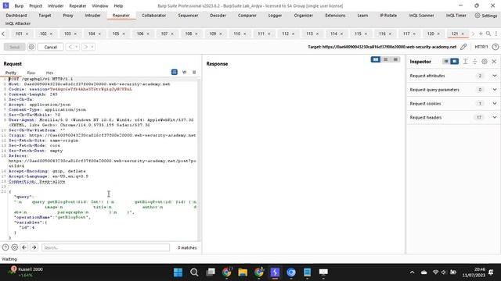Toggle message wrap icon in Request panel
501x281 pixels.
click(174, 73)
